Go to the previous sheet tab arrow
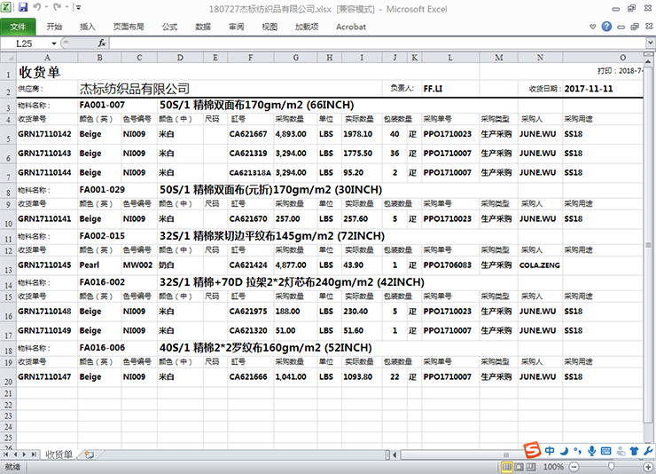Viewport: 656px width, 474px height. [15, 454]
